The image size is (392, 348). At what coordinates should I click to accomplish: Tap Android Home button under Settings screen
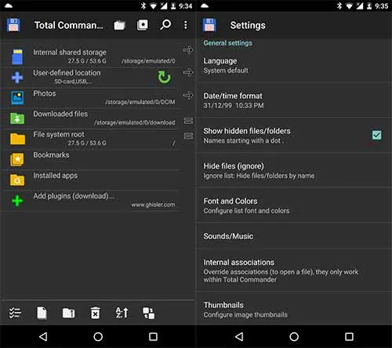click(x=294, y=337)
